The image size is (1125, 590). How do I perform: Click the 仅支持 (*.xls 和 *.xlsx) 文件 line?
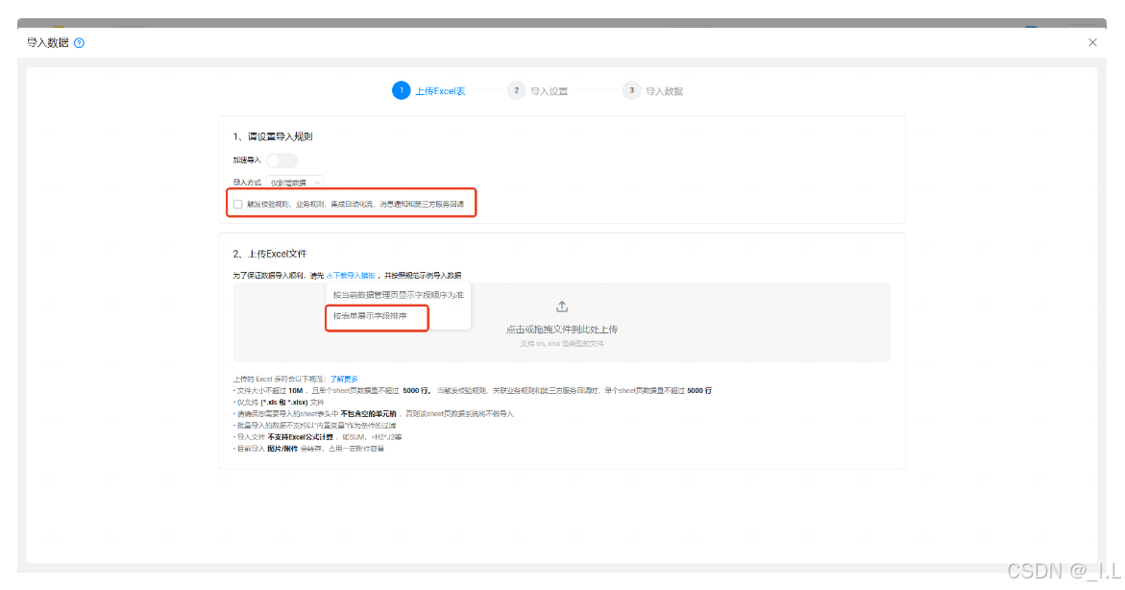pos(279,403)
